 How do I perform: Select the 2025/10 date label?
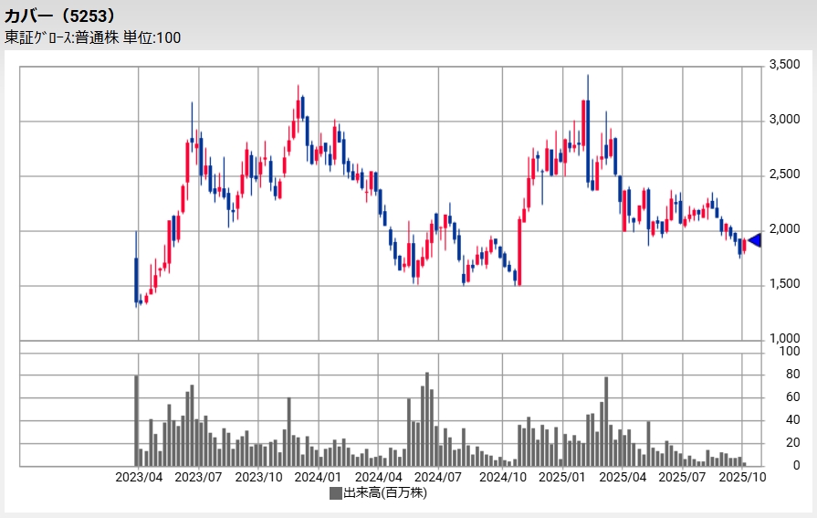point(742,477)
